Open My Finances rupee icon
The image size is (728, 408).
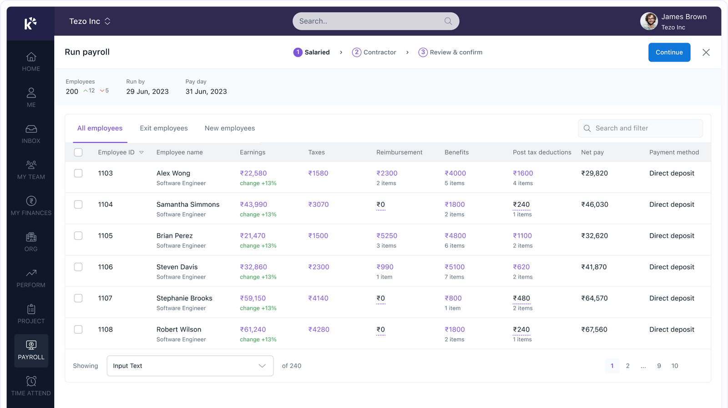tap(31, 201)
